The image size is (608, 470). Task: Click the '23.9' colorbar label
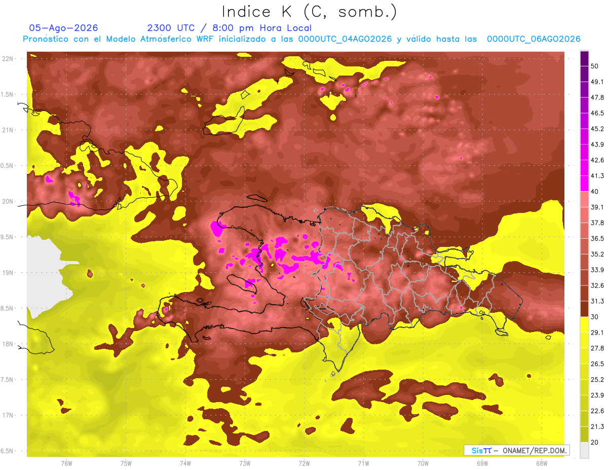click(x=597, y=395)
